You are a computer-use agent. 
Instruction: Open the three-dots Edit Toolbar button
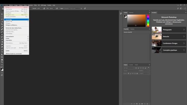tap(2, 65)
